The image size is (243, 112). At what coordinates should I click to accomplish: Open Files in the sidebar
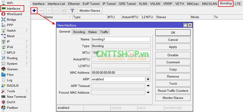coord(10,75)
